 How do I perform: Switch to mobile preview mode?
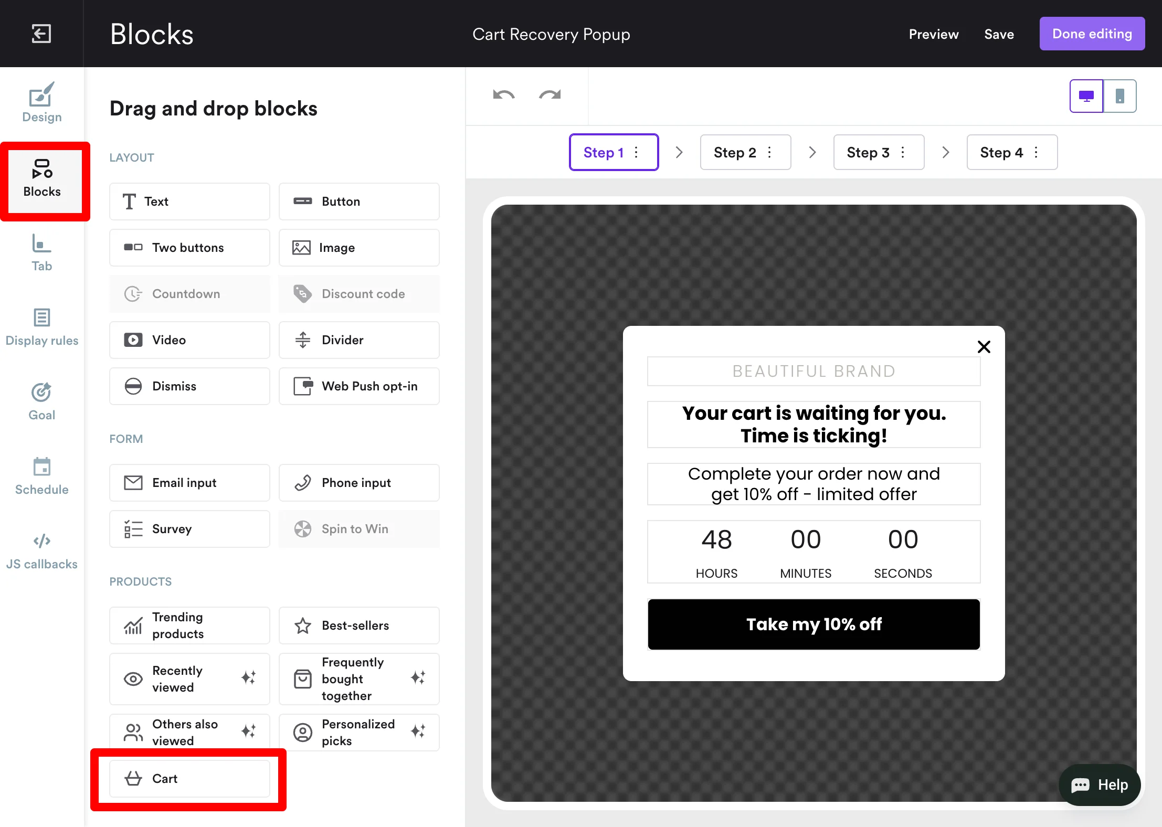pyautogui.click(x=1119, y=96)
